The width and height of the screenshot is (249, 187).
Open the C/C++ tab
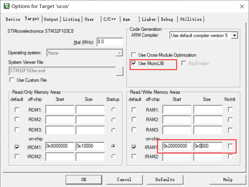tap(110, 19)
